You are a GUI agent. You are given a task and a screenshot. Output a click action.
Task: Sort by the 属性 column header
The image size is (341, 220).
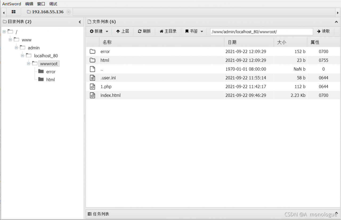324,42
